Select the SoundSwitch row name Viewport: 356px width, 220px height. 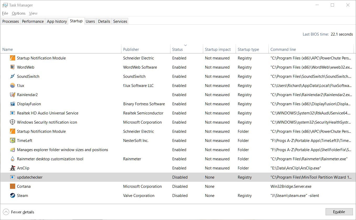[x=28, y=76]
